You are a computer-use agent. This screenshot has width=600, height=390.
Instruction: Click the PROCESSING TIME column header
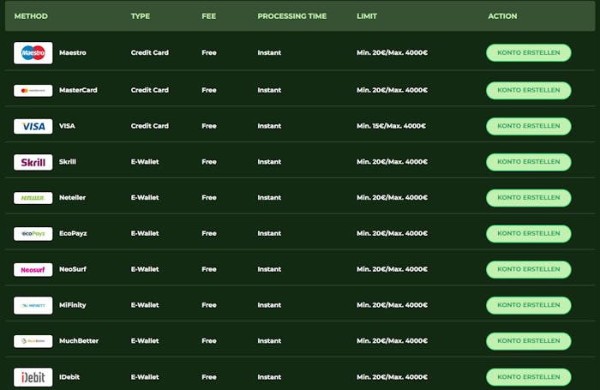click(292, 16)
